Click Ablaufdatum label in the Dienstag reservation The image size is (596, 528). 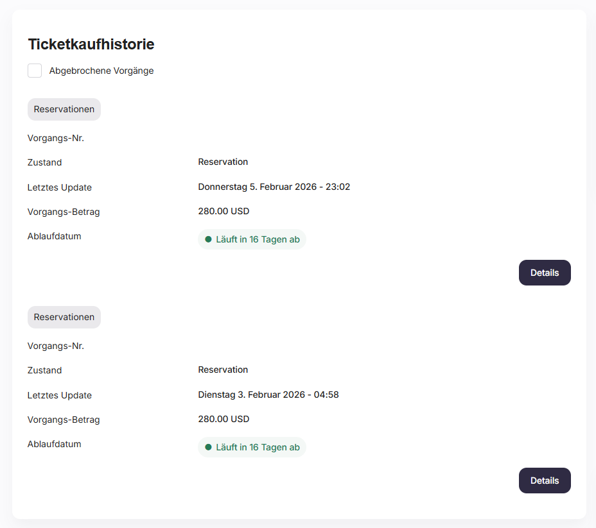pos(55,444)
